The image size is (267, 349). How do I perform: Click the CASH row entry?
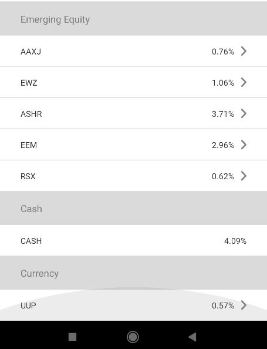tap(133, 240)
